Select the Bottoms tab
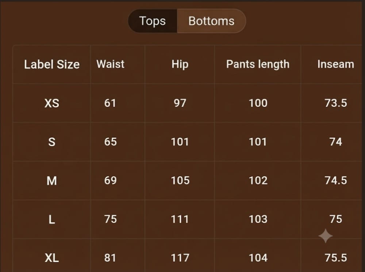 tap(211, 21)
